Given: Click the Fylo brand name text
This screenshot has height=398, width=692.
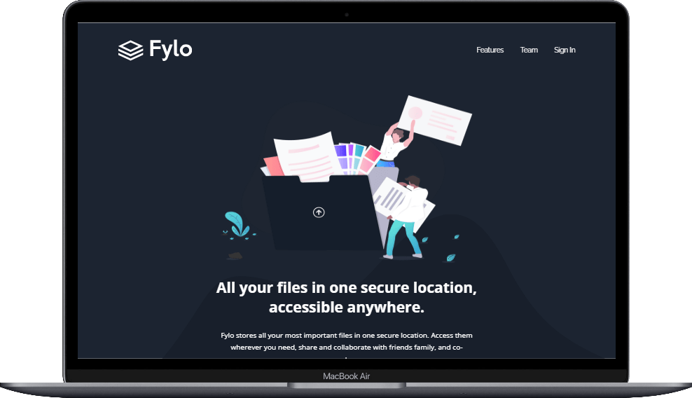Looking at the screenshot, I should 170,50.
